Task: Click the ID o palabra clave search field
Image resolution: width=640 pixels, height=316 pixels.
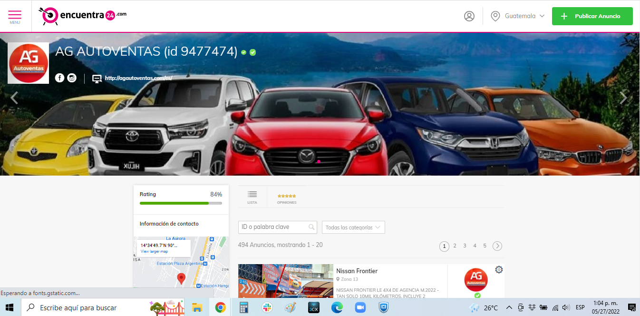Action: (x=277, y=227)
